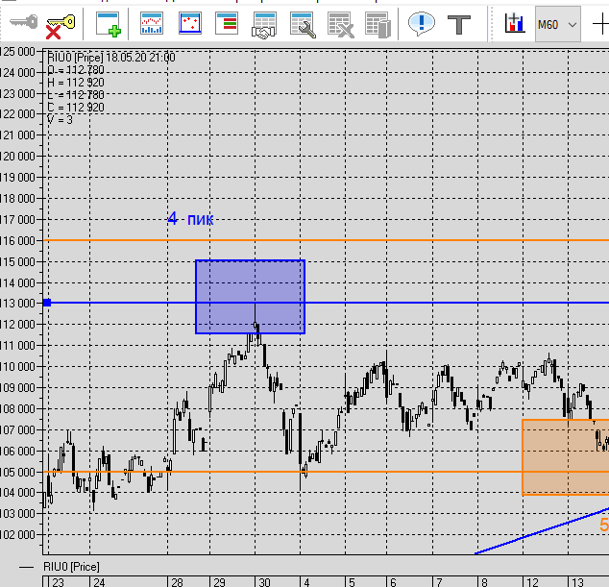Screen dimensions: 609x587
Task: Click the greyed table with X icon
Action: click(x=340, y=25)
